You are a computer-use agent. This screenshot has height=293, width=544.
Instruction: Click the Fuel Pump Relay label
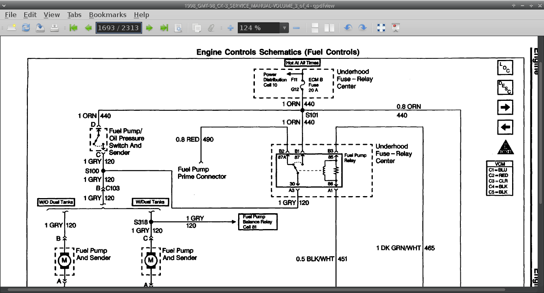click(355, 158)
